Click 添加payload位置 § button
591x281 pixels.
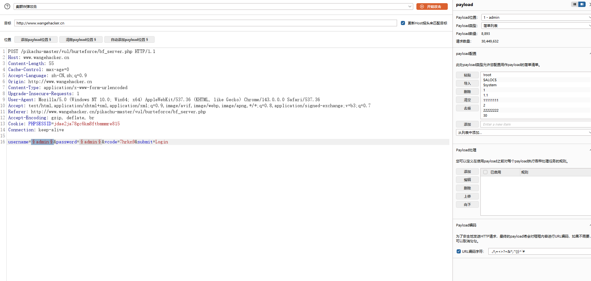click(36, 40)
